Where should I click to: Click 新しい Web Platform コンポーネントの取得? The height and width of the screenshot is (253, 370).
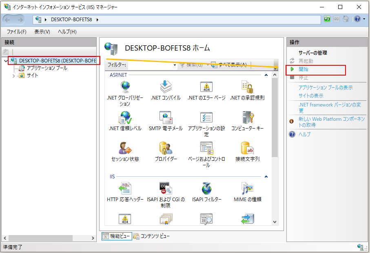pos(332,122)
